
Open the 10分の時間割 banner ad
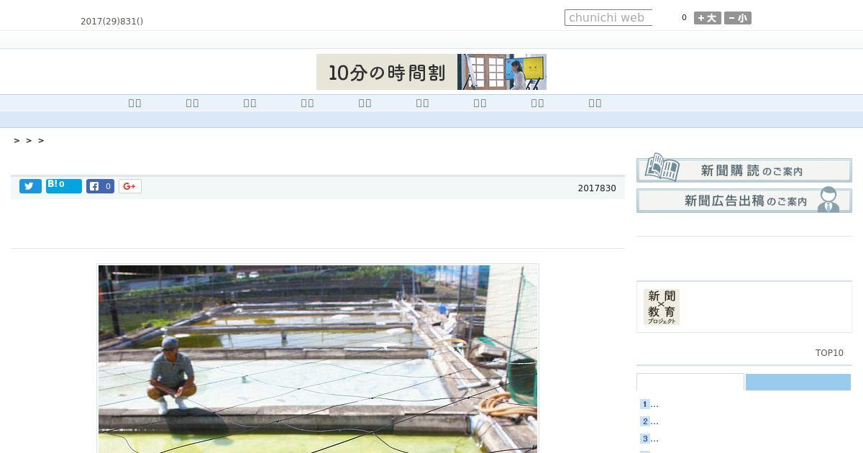[x=431, y=72]
